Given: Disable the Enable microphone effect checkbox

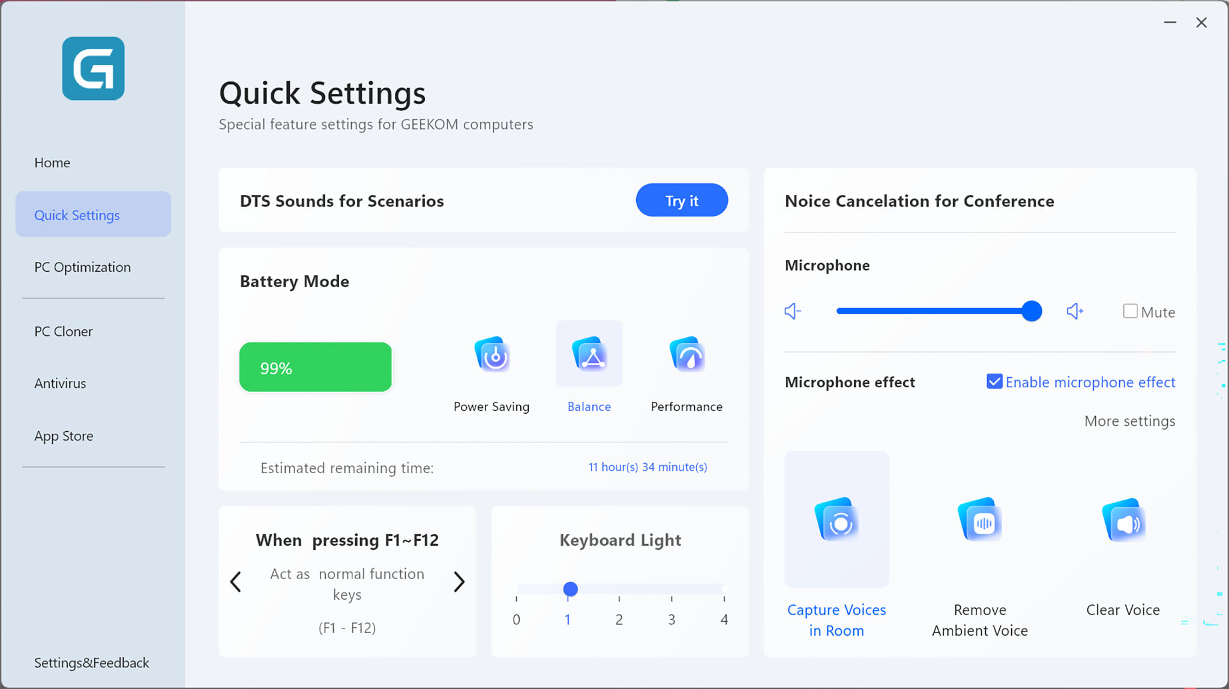Looking at the screenshot, I should (x=995, y=381).
